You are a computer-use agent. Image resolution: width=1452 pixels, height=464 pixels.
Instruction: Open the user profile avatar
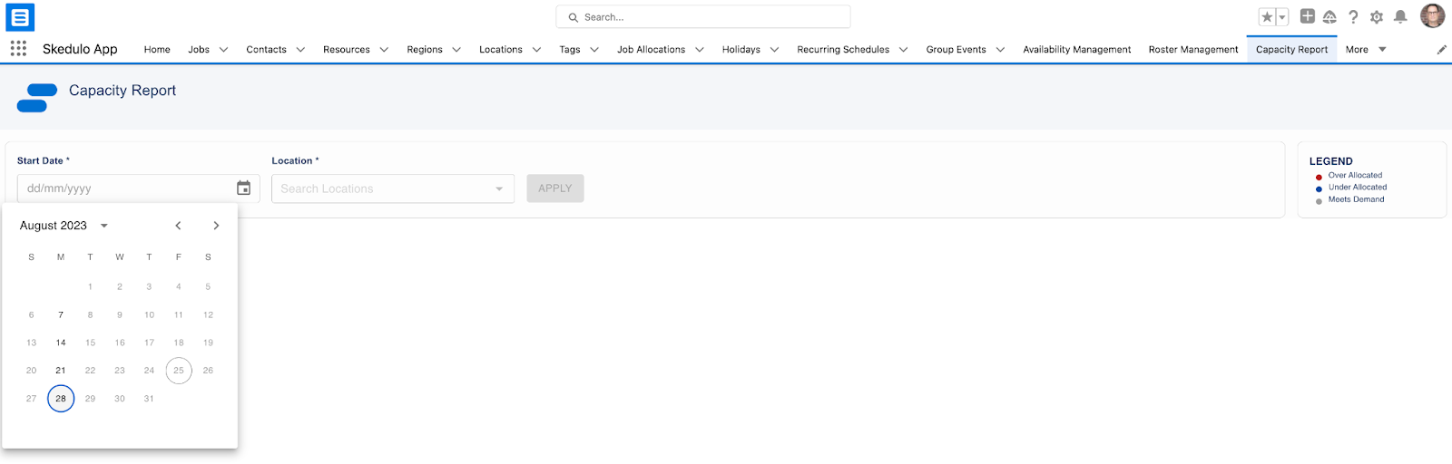tap(1432, 16)
